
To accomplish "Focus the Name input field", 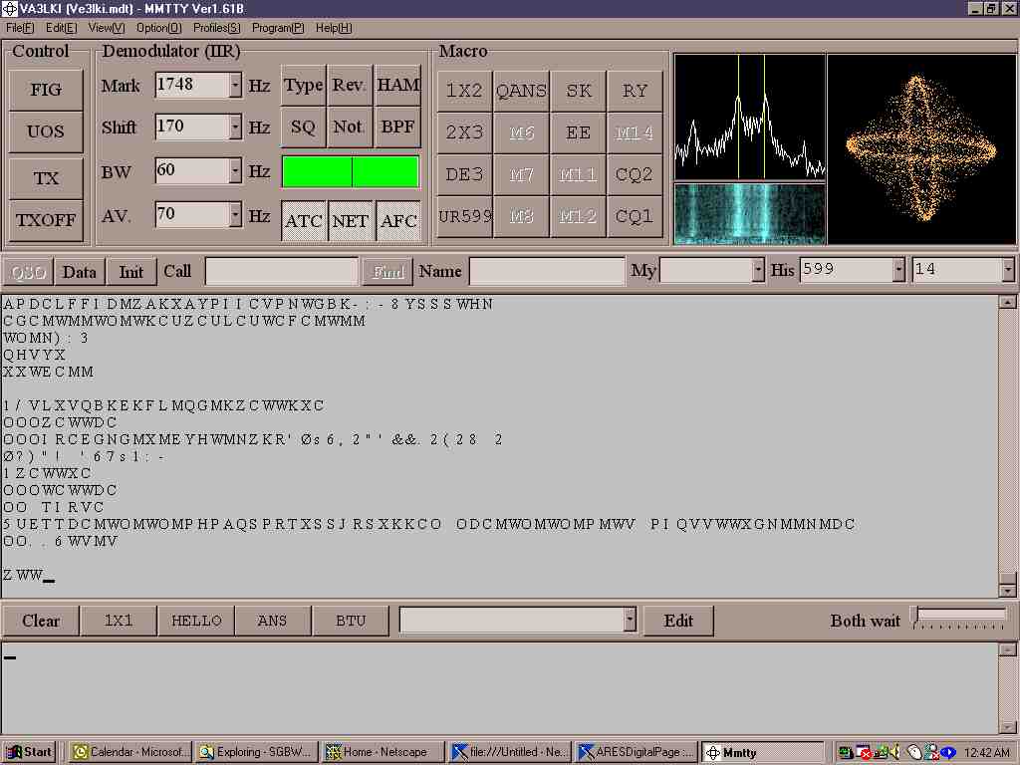I will 547,271.
